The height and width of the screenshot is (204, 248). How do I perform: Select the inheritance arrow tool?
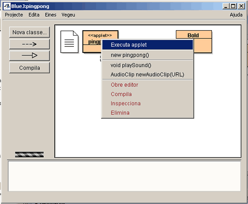click(30, 55)
